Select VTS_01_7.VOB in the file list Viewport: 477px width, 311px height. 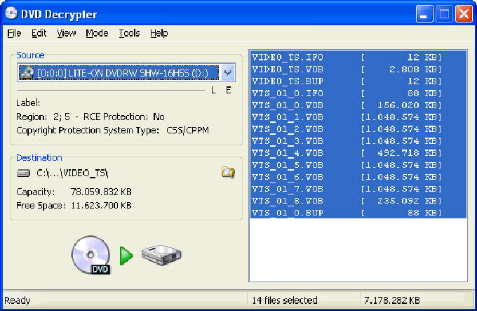358,189
